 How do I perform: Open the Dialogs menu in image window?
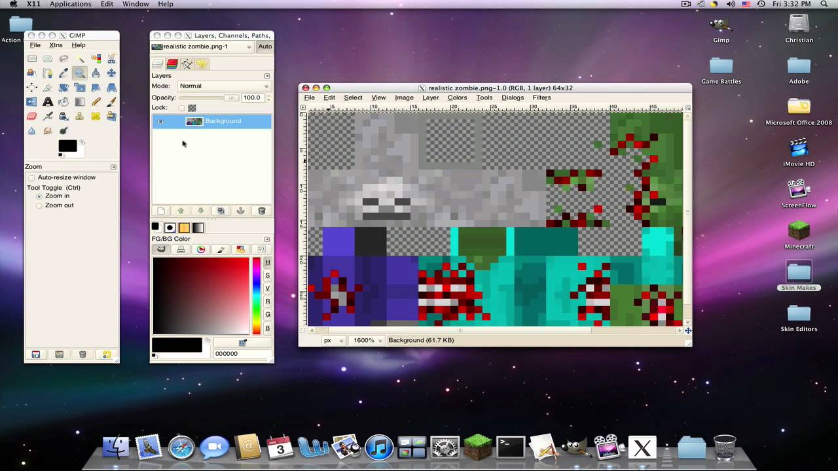[x=513, y=97]
